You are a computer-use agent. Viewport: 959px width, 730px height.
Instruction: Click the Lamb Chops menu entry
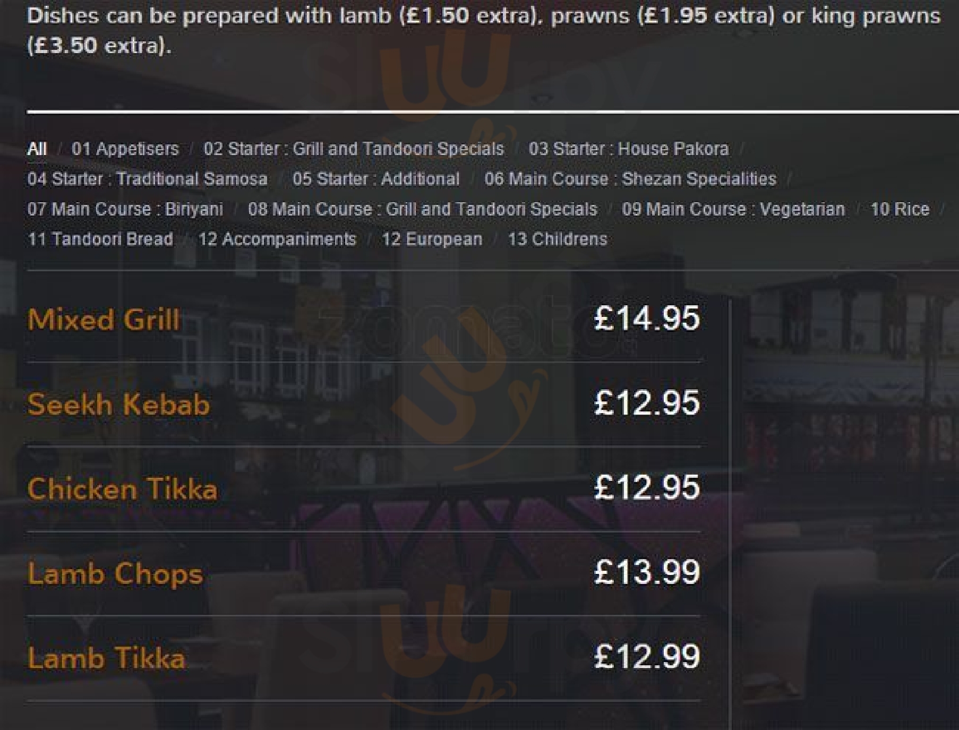point(115,574)
